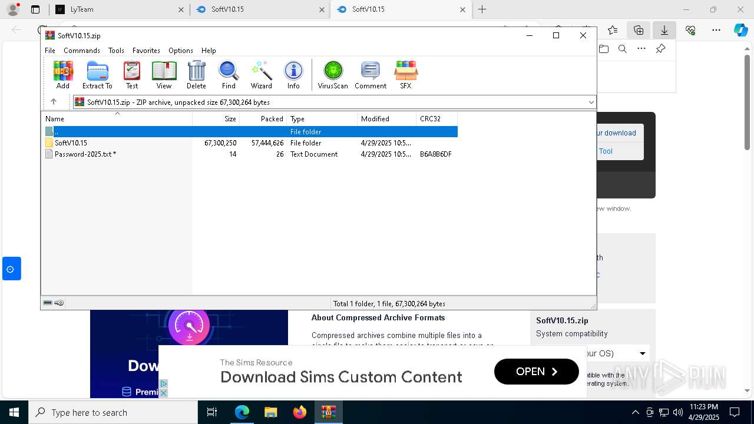The image size is (754, 424).
Task: Open the File menu
Action: (50, 51)
